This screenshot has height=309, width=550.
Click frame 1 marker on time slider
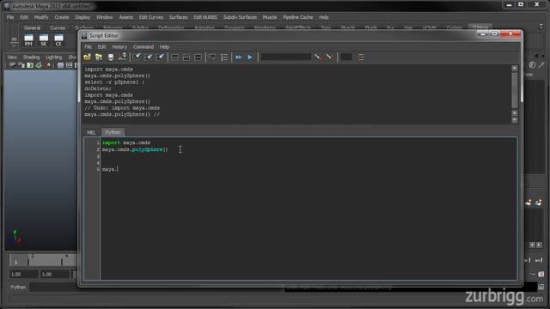point(15,262)
